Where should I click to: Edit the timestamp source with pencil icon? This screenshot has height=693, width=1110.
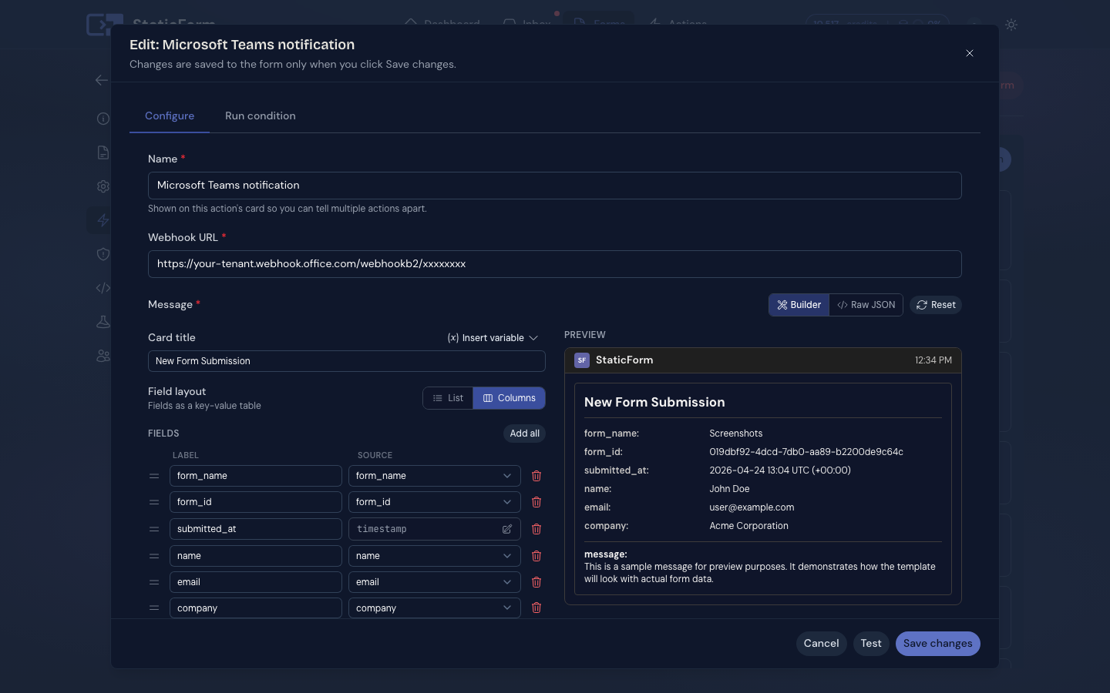point(507,529)
